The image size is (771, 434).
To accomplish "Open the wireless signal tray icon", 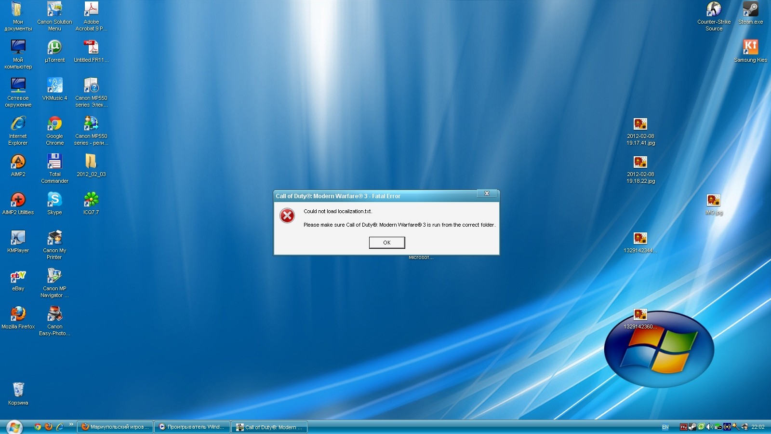I will pos(727,427).
